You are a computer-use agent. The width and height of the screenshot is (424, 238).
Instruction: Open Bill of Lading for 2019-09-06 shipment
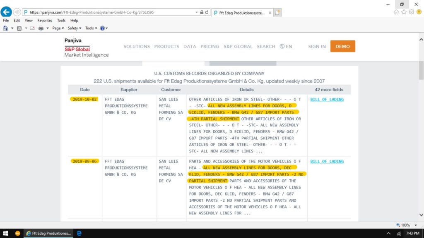point(327,162)
